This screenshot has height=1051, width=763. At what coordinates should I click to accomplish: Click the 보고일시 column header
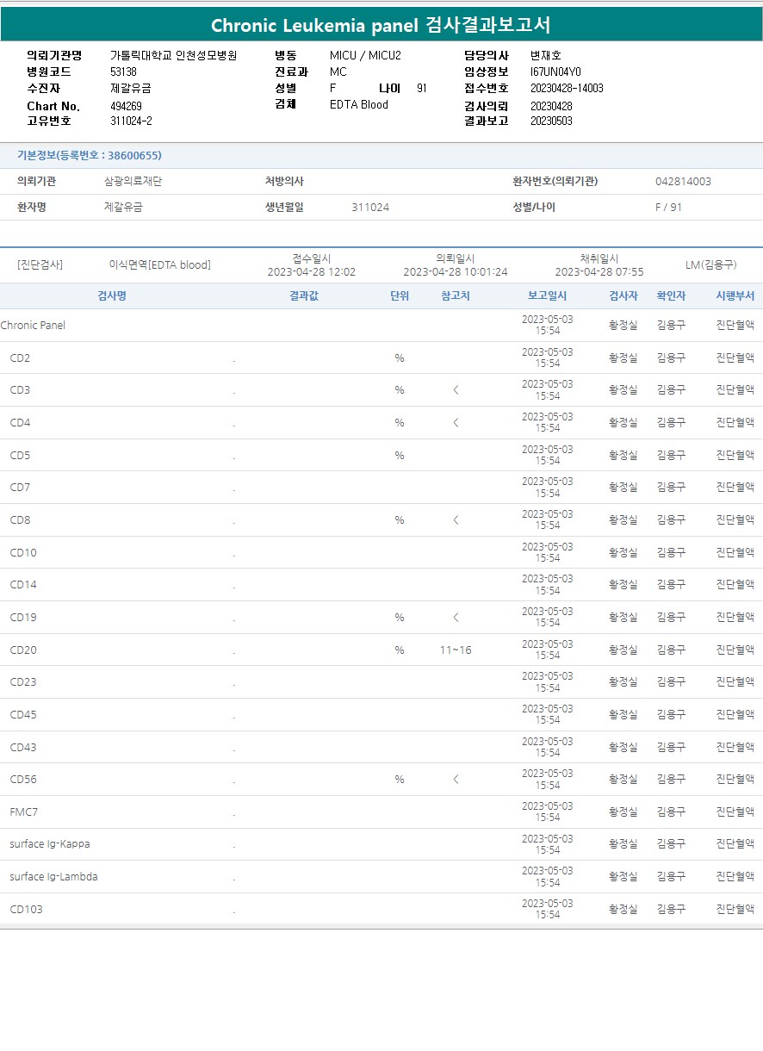click(x=547, y=295)
